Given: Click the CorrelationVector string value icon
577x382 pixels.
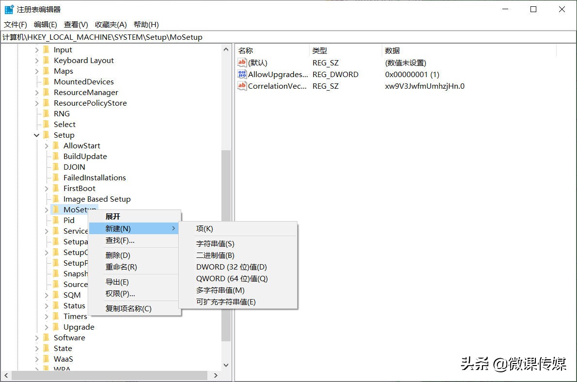Looking at the screenshot, I should pos(242,86).
